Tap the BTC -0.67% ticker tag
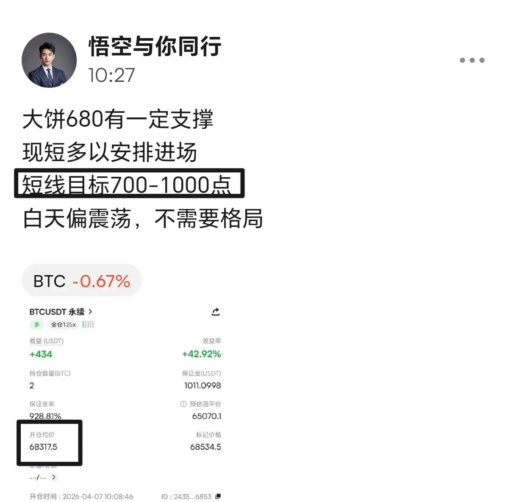 (x=82, y=281)
